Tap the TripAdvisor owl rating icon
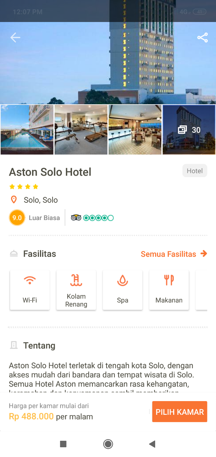Viewport: 216px width, 457px height. point(76,217)
